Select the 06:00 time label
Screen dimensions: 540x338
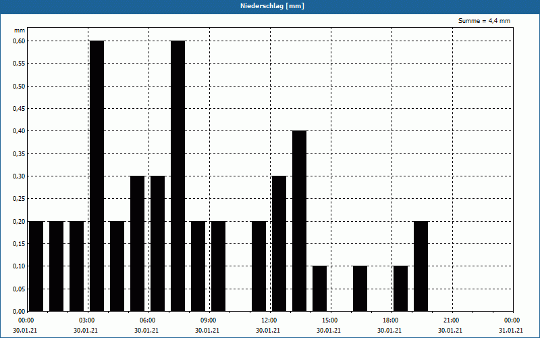[147, 320]
